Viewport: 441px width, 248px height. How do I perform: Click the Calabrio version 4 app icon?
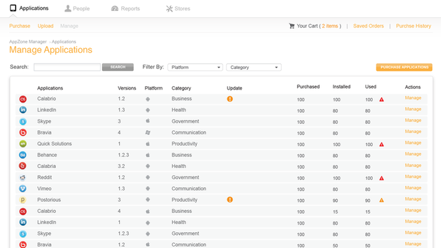coord(23,211)
